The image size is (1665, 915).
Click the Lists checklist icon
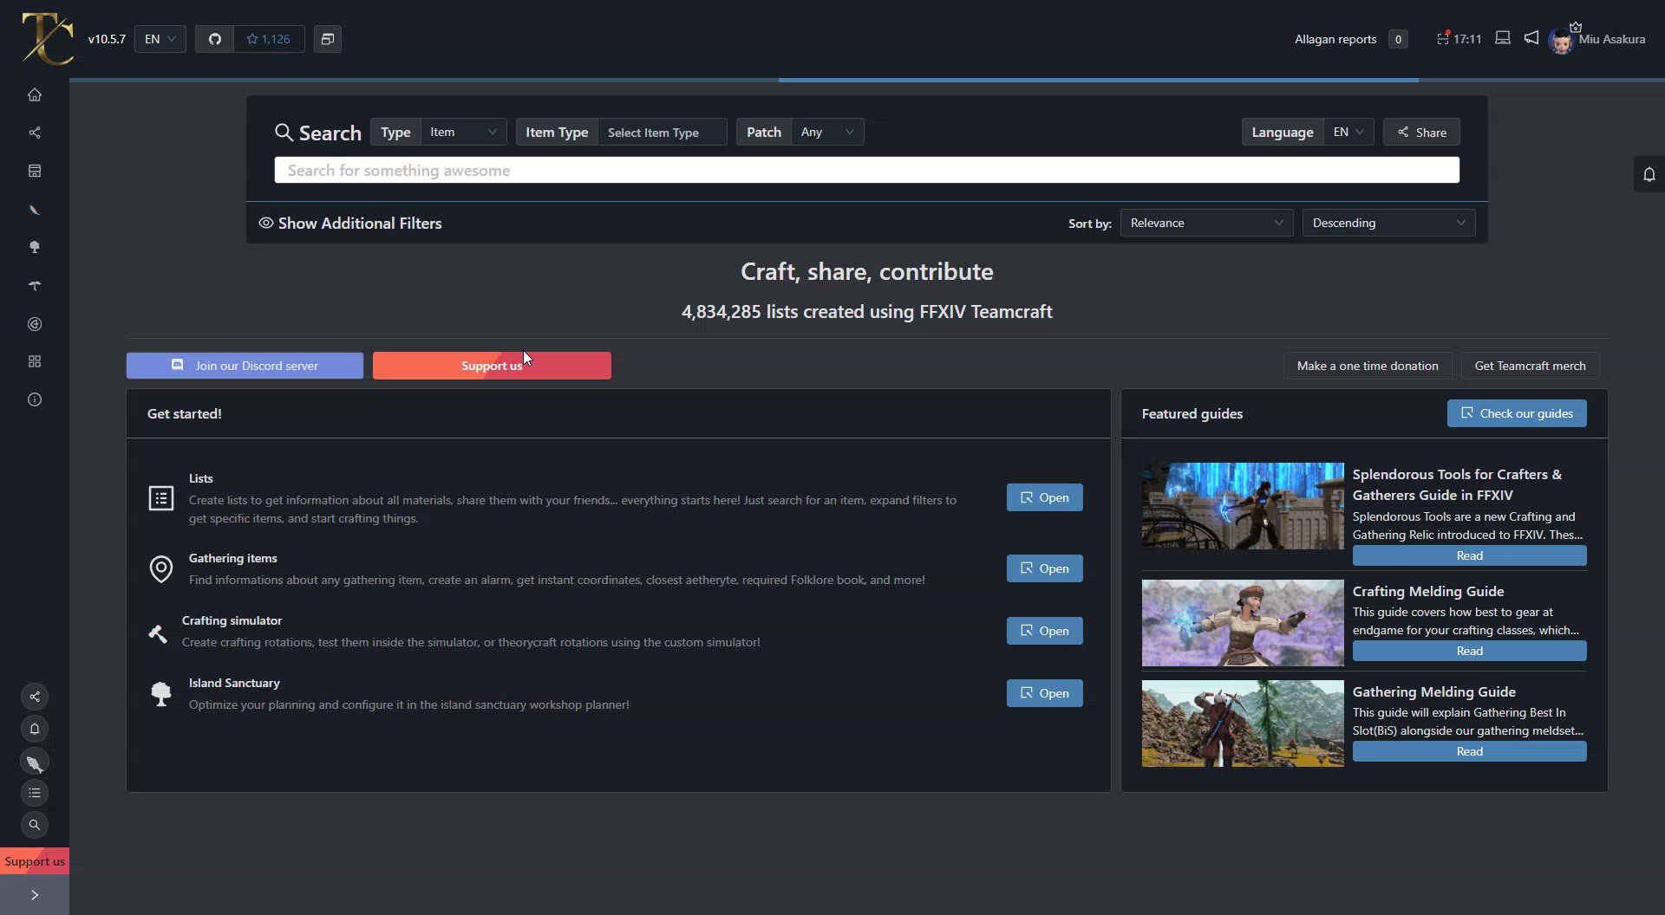pyautogui.click(x=161, y=498)
